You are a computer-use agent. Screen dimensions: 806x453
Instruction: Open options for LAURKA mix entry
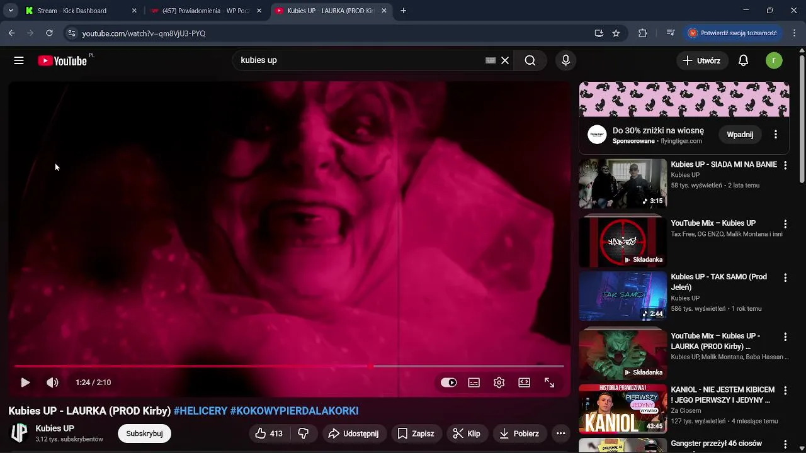coord(785,337)
